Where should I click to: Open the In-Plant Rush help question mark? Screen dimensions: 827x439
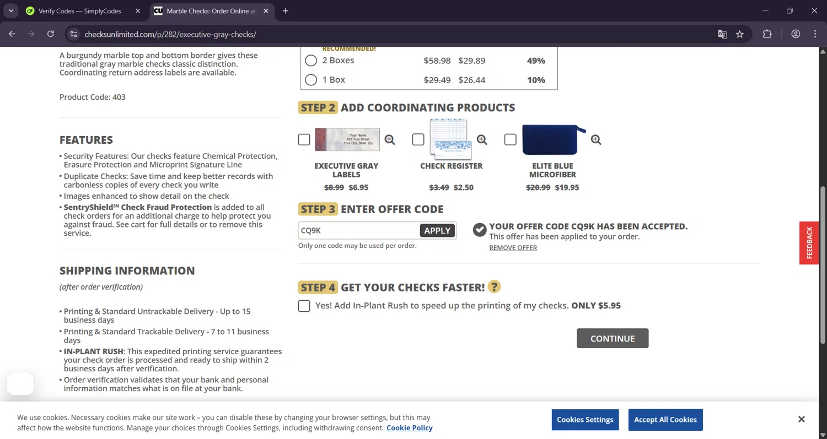(x=494, y=287)
